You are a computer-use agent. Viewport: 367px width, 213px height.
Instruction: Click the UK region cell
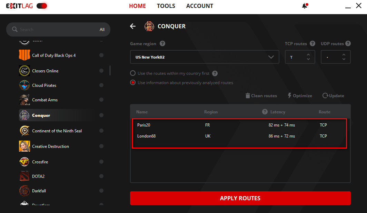[x=208, y=136]
